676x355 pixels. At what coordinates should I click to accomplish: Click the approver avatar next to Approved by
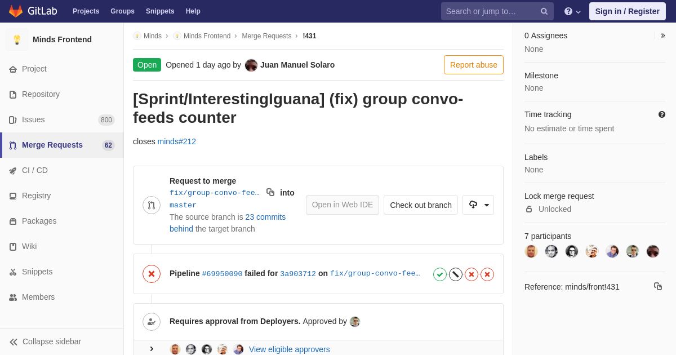pos(355,321)
